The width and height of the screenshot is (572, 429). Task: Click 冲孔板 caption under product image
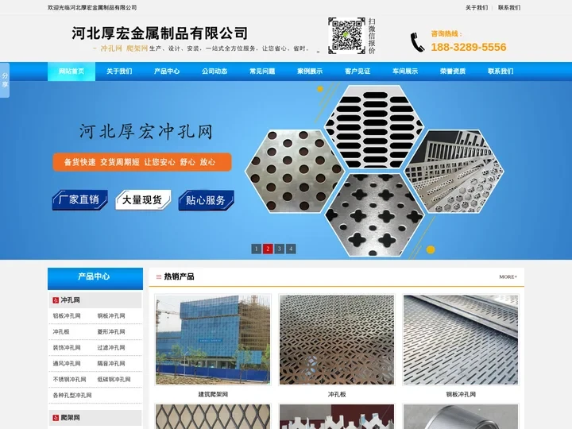pyautogui.click(x=337, y=394)
